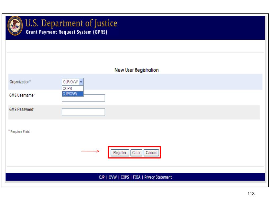
Task: Follow the COPS link in the footer
Action: (x=125, y=177)
